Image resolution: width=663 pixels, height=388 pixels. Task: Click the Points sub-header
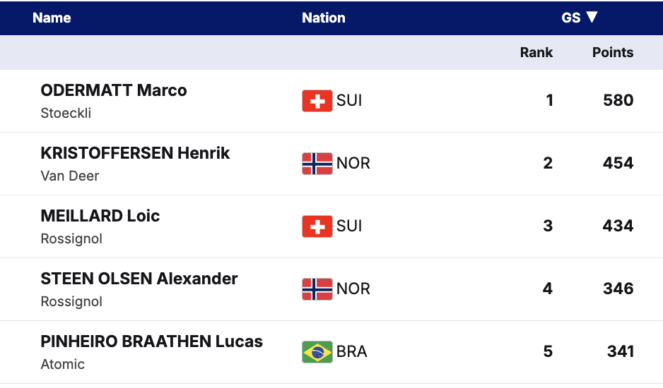[x=612, y=52]
